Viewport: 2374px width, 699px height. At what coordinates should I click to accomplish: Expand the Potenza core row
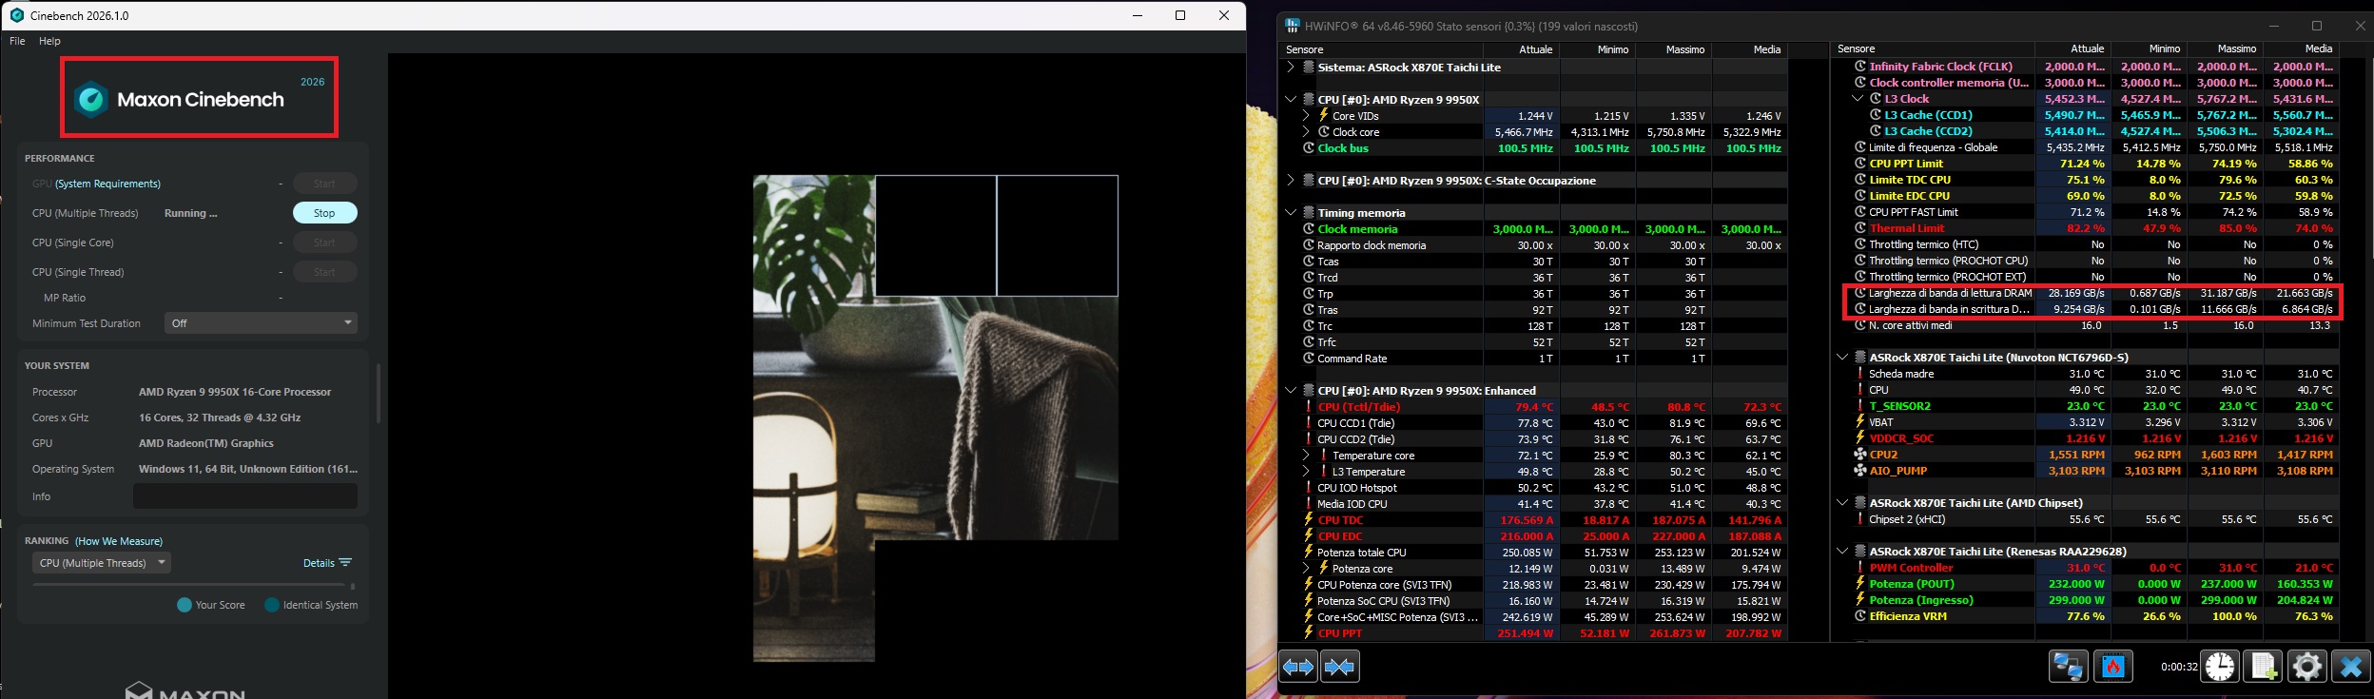[x=1306, y=569]
